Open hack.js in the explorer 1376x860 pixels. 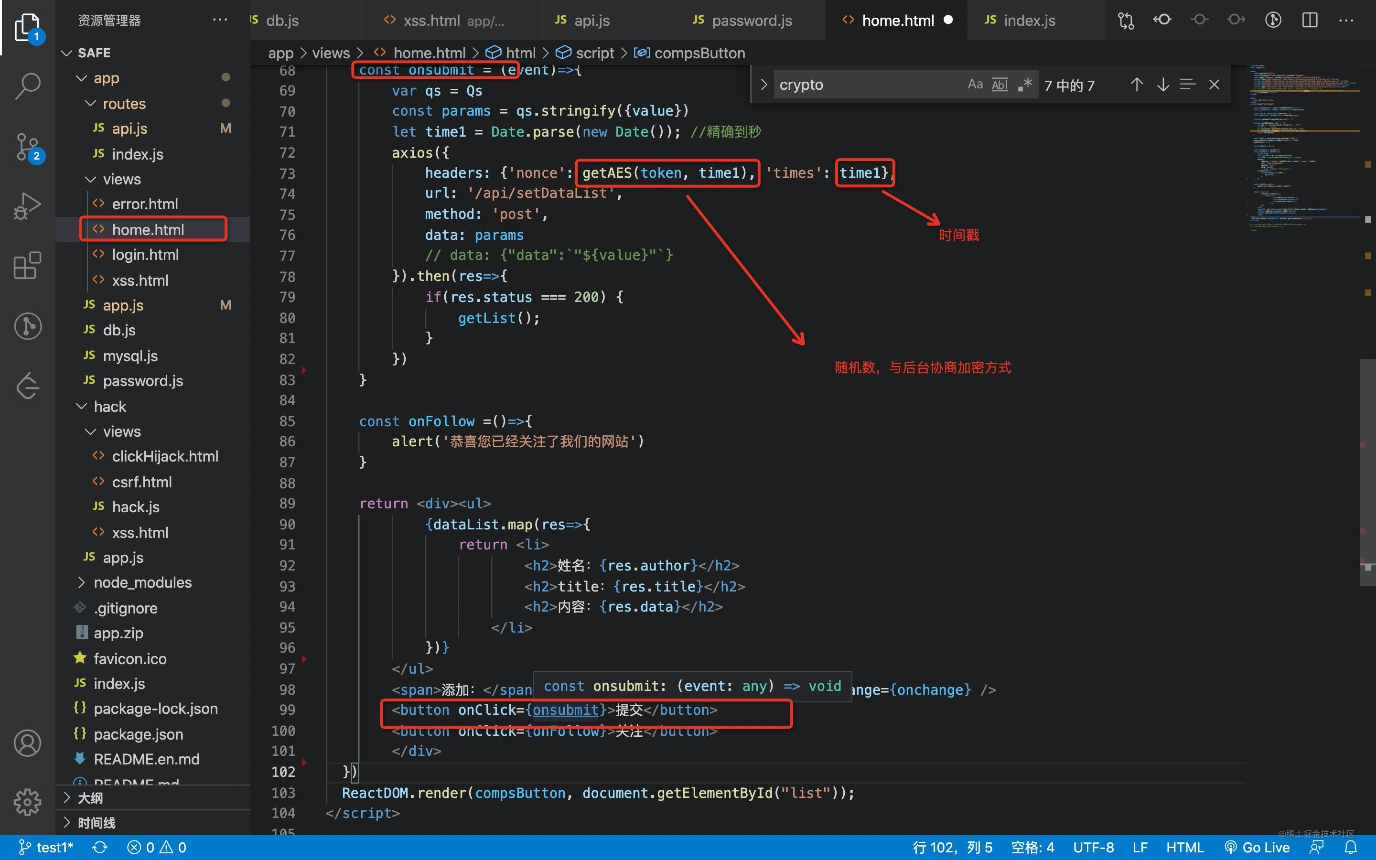click(152, 507)
